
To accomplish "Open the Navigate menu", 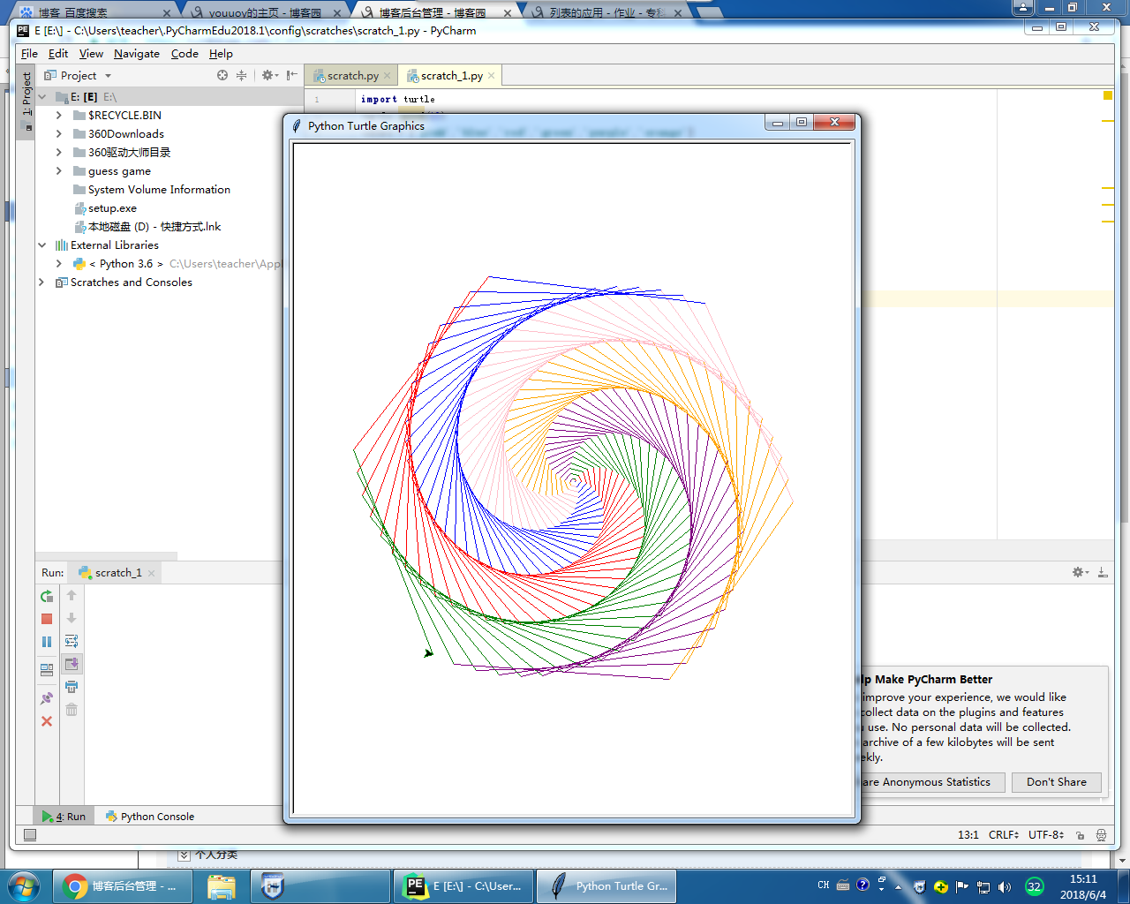I will tap(136, 54).
